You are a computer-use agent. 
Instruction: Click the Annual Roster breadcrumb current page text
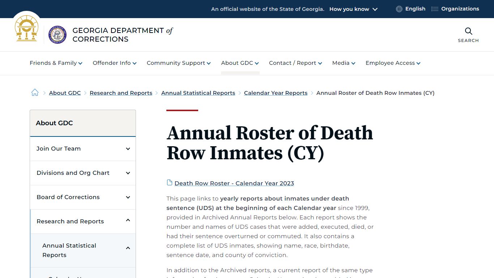pyautogui.click(x=375, y=93)
